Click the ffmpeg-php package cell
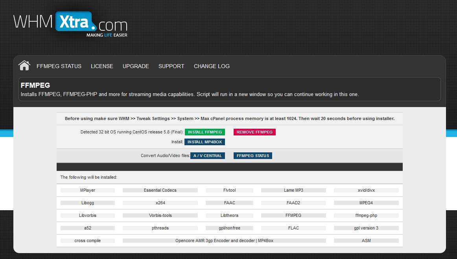This screenshot has height=259, width=457. (366, 215)
